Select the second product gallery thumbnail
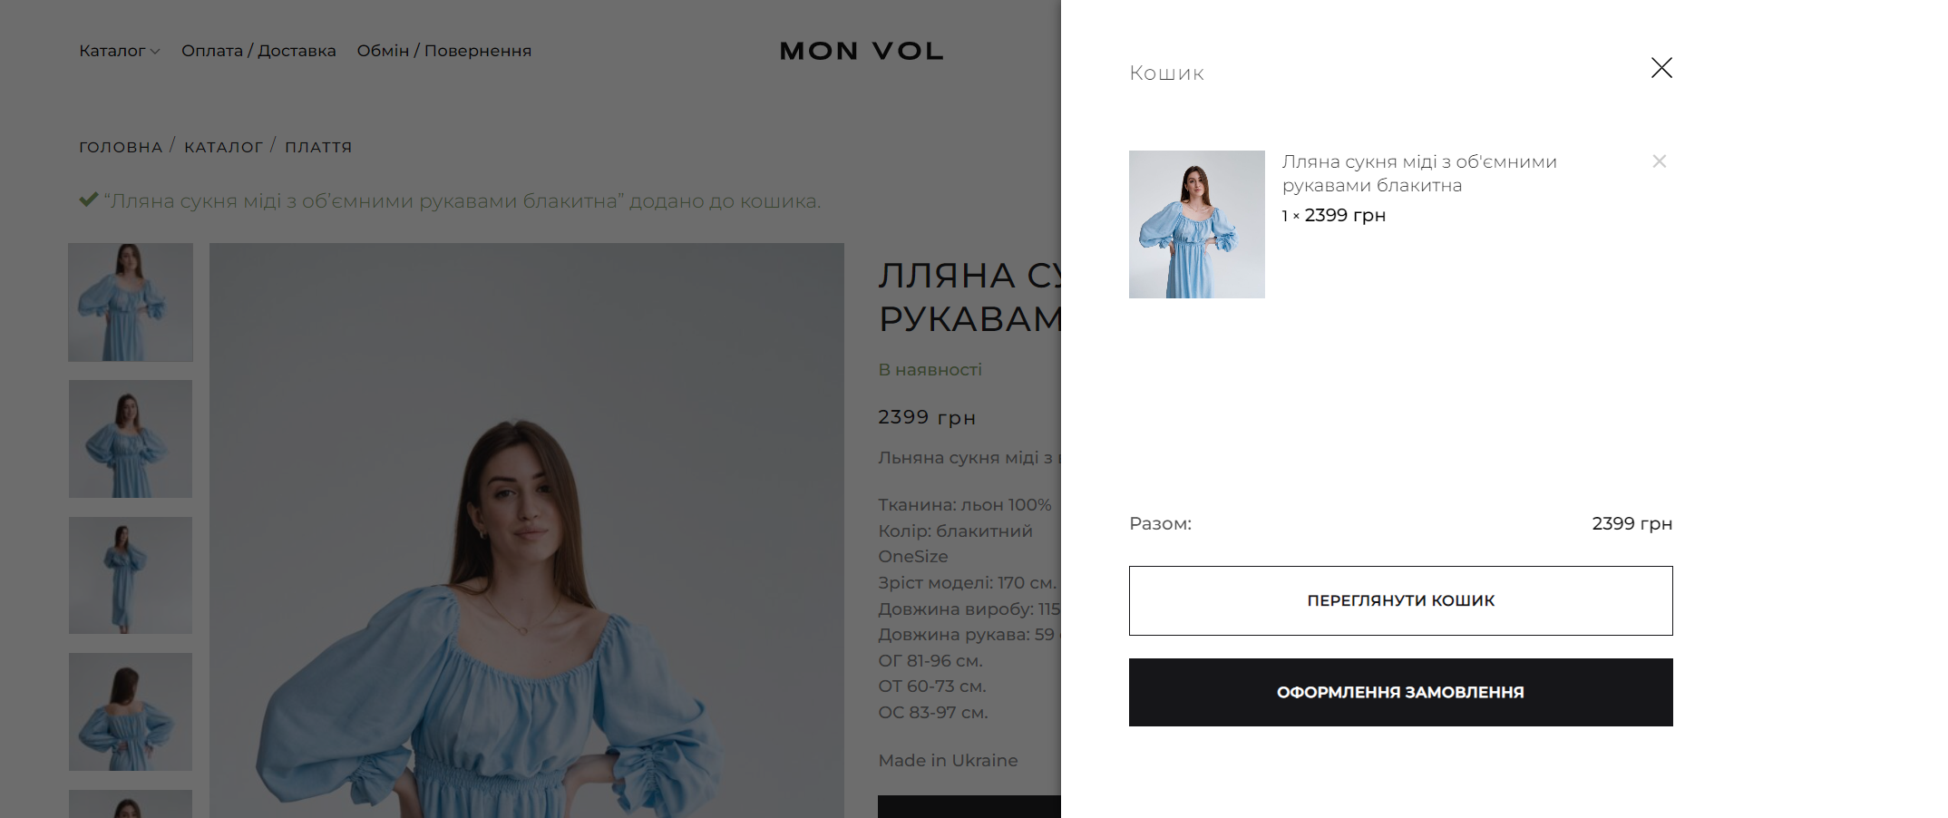The image size is (1948, 818). click(x=131, y=439)
